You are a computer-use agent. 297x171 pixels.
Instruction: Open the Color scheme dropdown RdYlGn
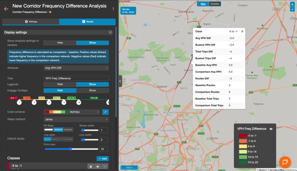[72, 112]
